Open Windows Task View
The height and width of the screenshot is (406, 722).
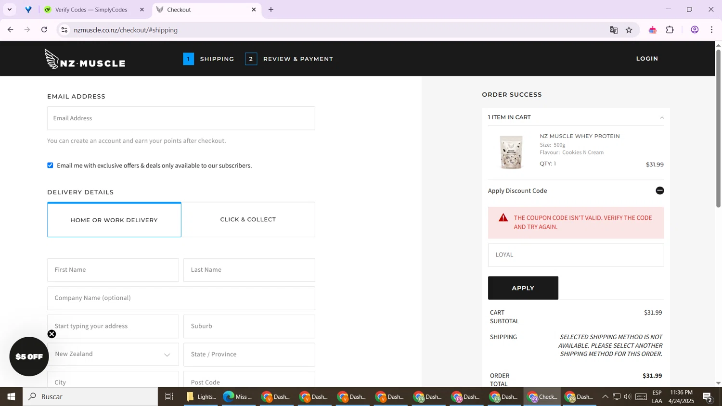(169, 397)
